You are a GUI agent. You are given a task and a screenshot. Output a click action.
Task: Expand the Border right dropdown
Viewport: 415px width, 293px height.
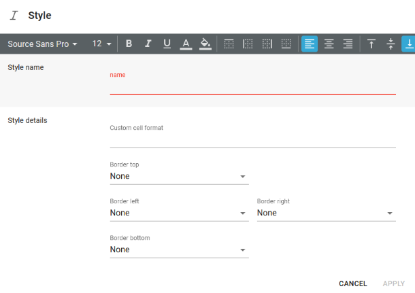coord(327,213)
